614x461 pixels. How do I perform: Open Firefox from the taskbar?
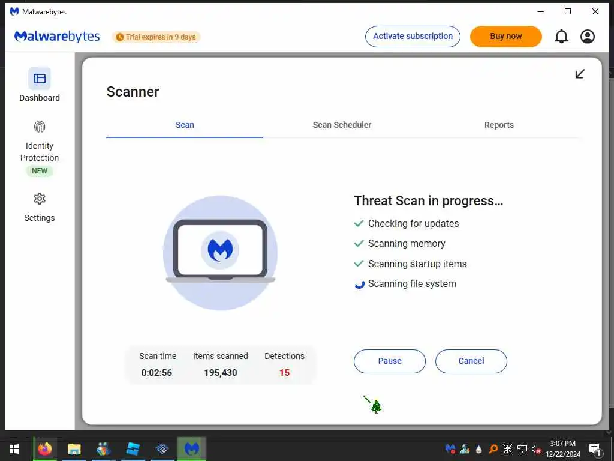click(44, 448)
